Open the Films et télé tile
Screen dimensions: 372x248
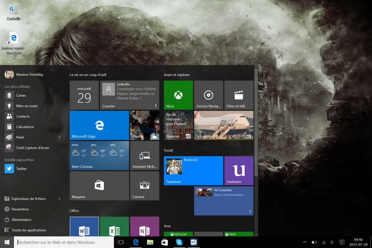[x=238, y=95]
